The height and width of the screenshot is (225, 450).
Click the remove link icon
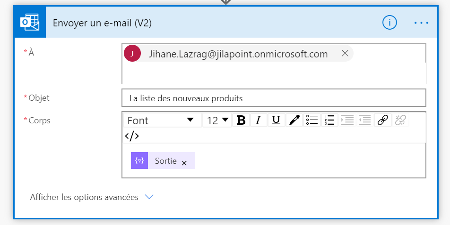pyautogui.click(x=400, y=121)
